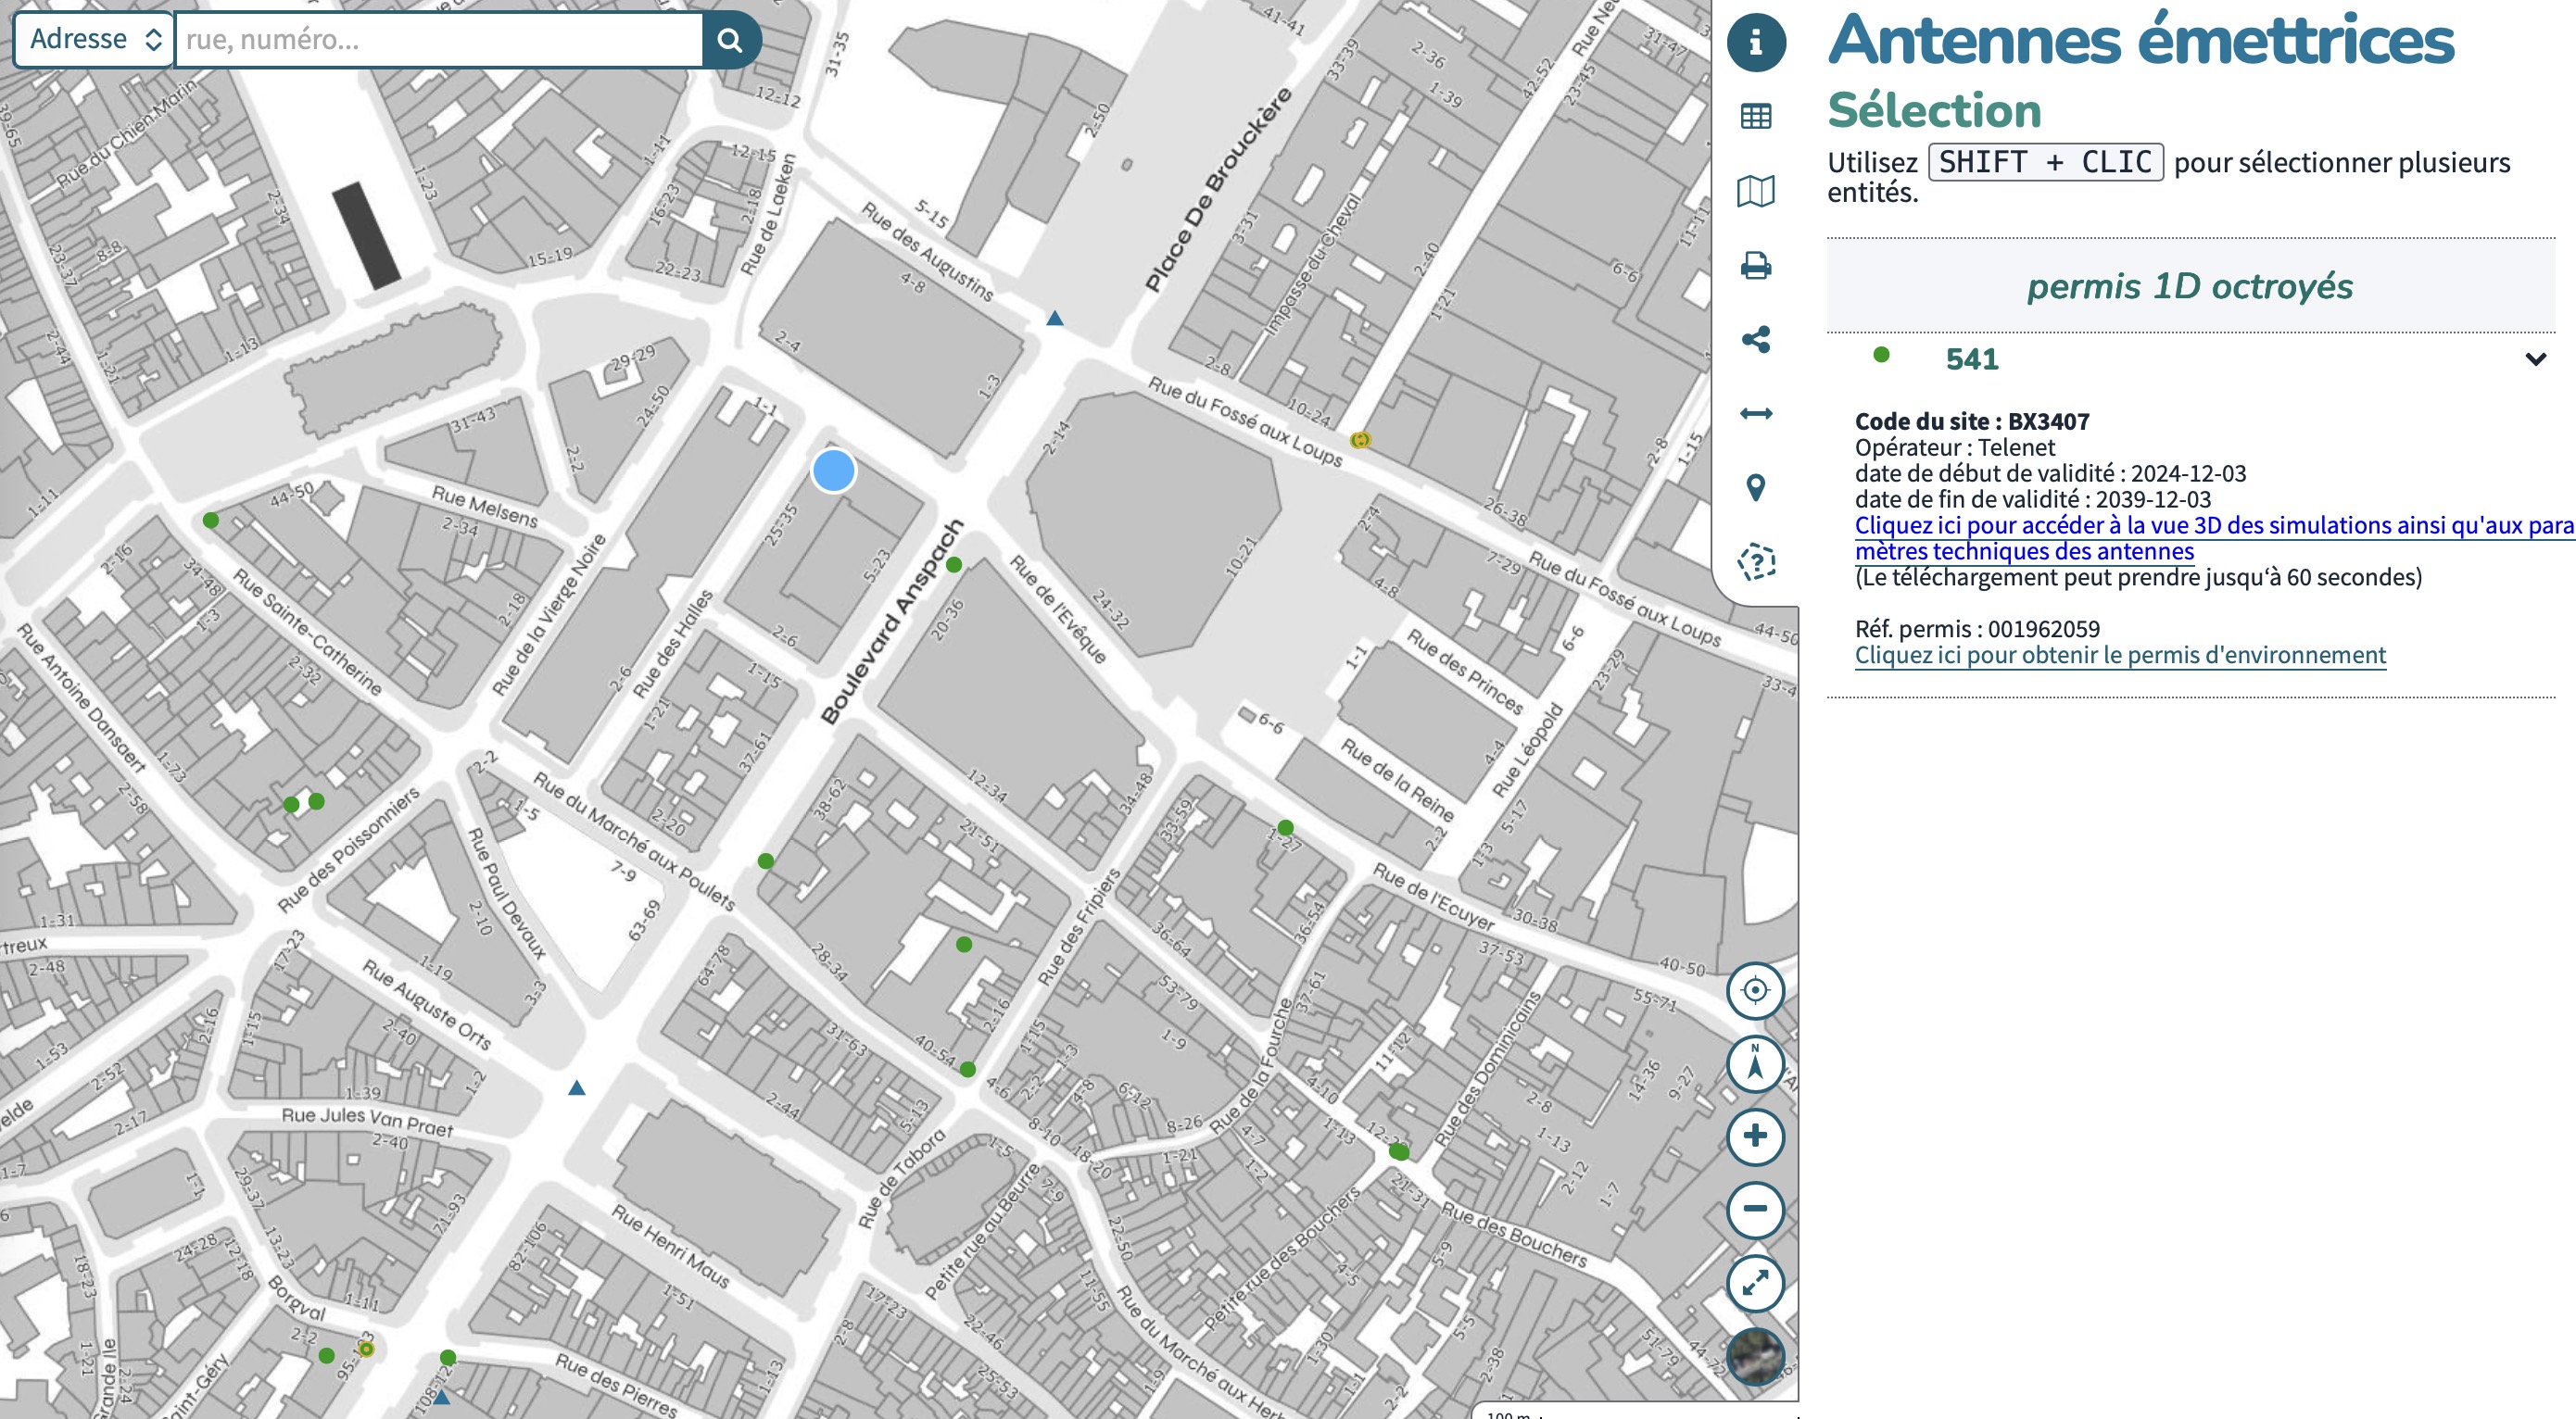Collapse the 541 result entry chevron
Viewport: 2576px width, 1419px height.
[x=2534, y=358]
